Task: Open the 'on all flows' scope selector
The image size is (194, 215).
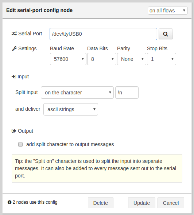Action: pos(168,11)
